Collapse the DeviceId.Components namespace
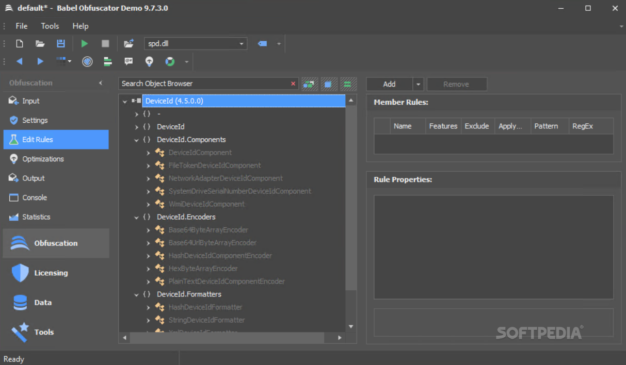The width and height of the screenshot is (626, 365). tap(136, 140)
